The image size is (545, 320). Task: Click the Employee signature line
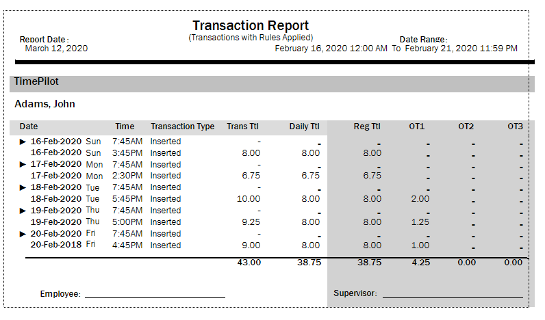[x=155, y=297]
